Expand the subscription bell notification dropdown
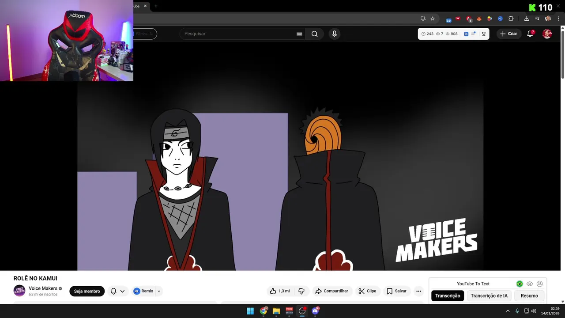 click(117, 291)
